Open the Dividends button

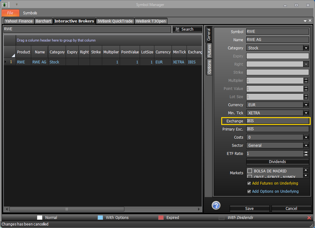pos(277,162)
